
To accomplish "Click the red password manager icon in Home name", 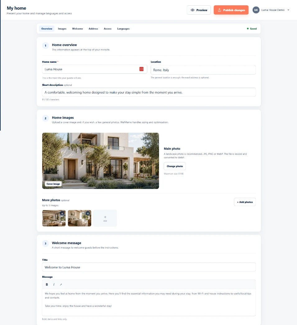I will pos(141,69).
